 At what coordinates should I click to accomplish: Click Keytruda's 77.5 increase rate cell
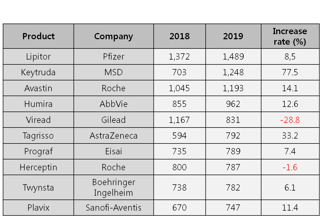pos(290,72)
